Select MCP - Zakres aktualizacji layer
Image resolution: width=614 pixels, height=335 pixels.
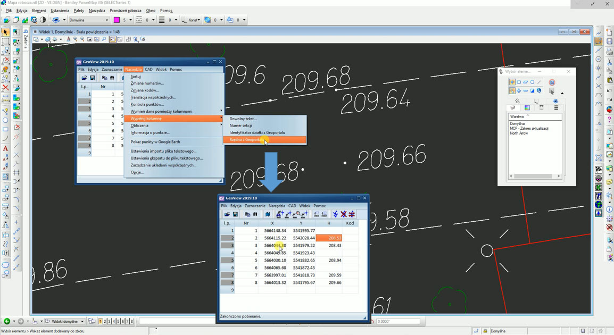529,128
